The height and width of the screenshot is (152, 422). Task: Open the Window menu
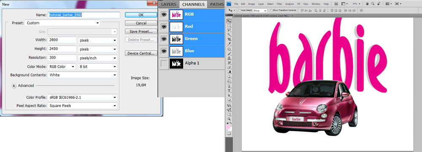(316, 4)
